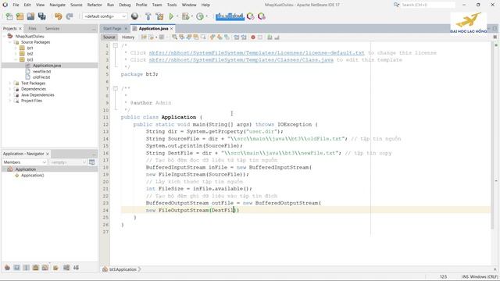500x281 pixels.
Task: Open the configuration dropdown showing default config
Action: pyautogui.click(x=105, y=16)
